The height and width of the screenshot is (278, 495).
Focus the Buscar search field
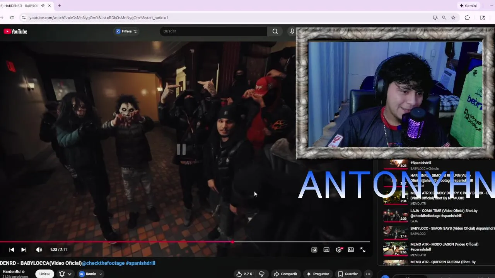pos(213,31)
